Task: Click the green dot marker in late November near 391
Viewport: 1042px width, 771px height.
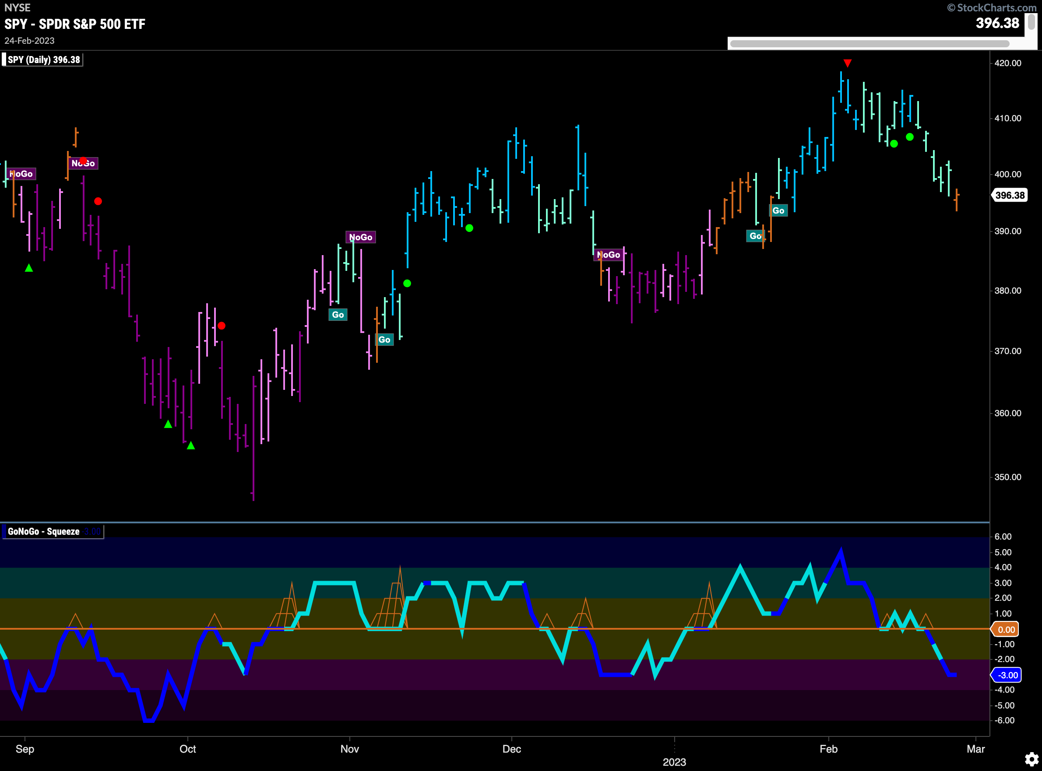Action: tap(469, 228)
